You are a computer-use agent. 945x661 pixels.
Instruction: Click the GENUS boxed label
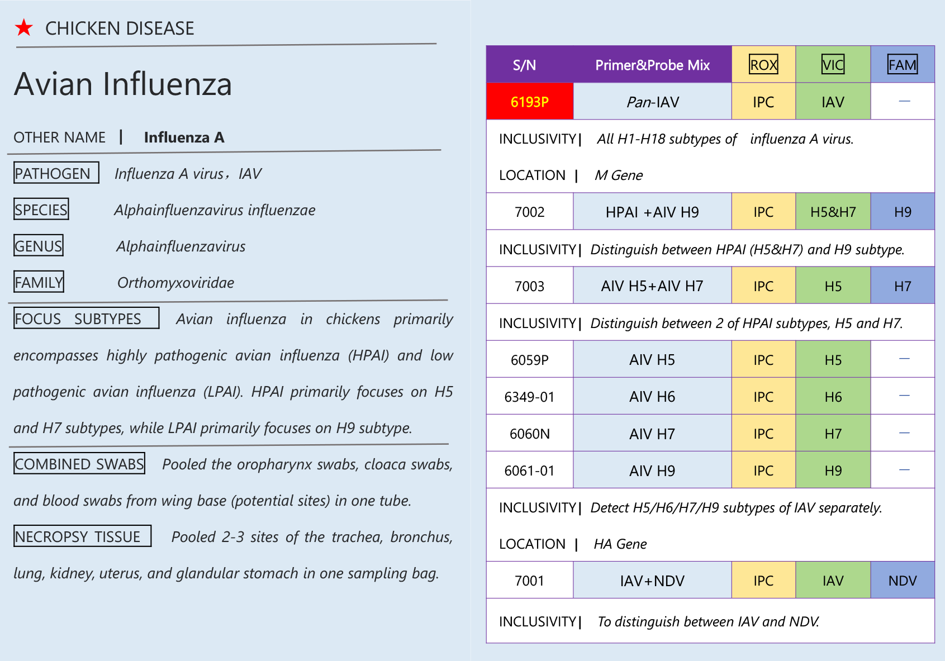pyautogui.click(x=39, y=246)
